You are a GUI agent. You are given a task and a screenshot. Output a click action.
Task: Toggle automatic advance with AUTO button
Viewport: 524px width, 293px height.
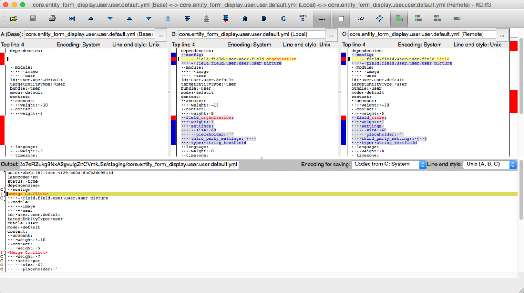[x=302, y=18]
